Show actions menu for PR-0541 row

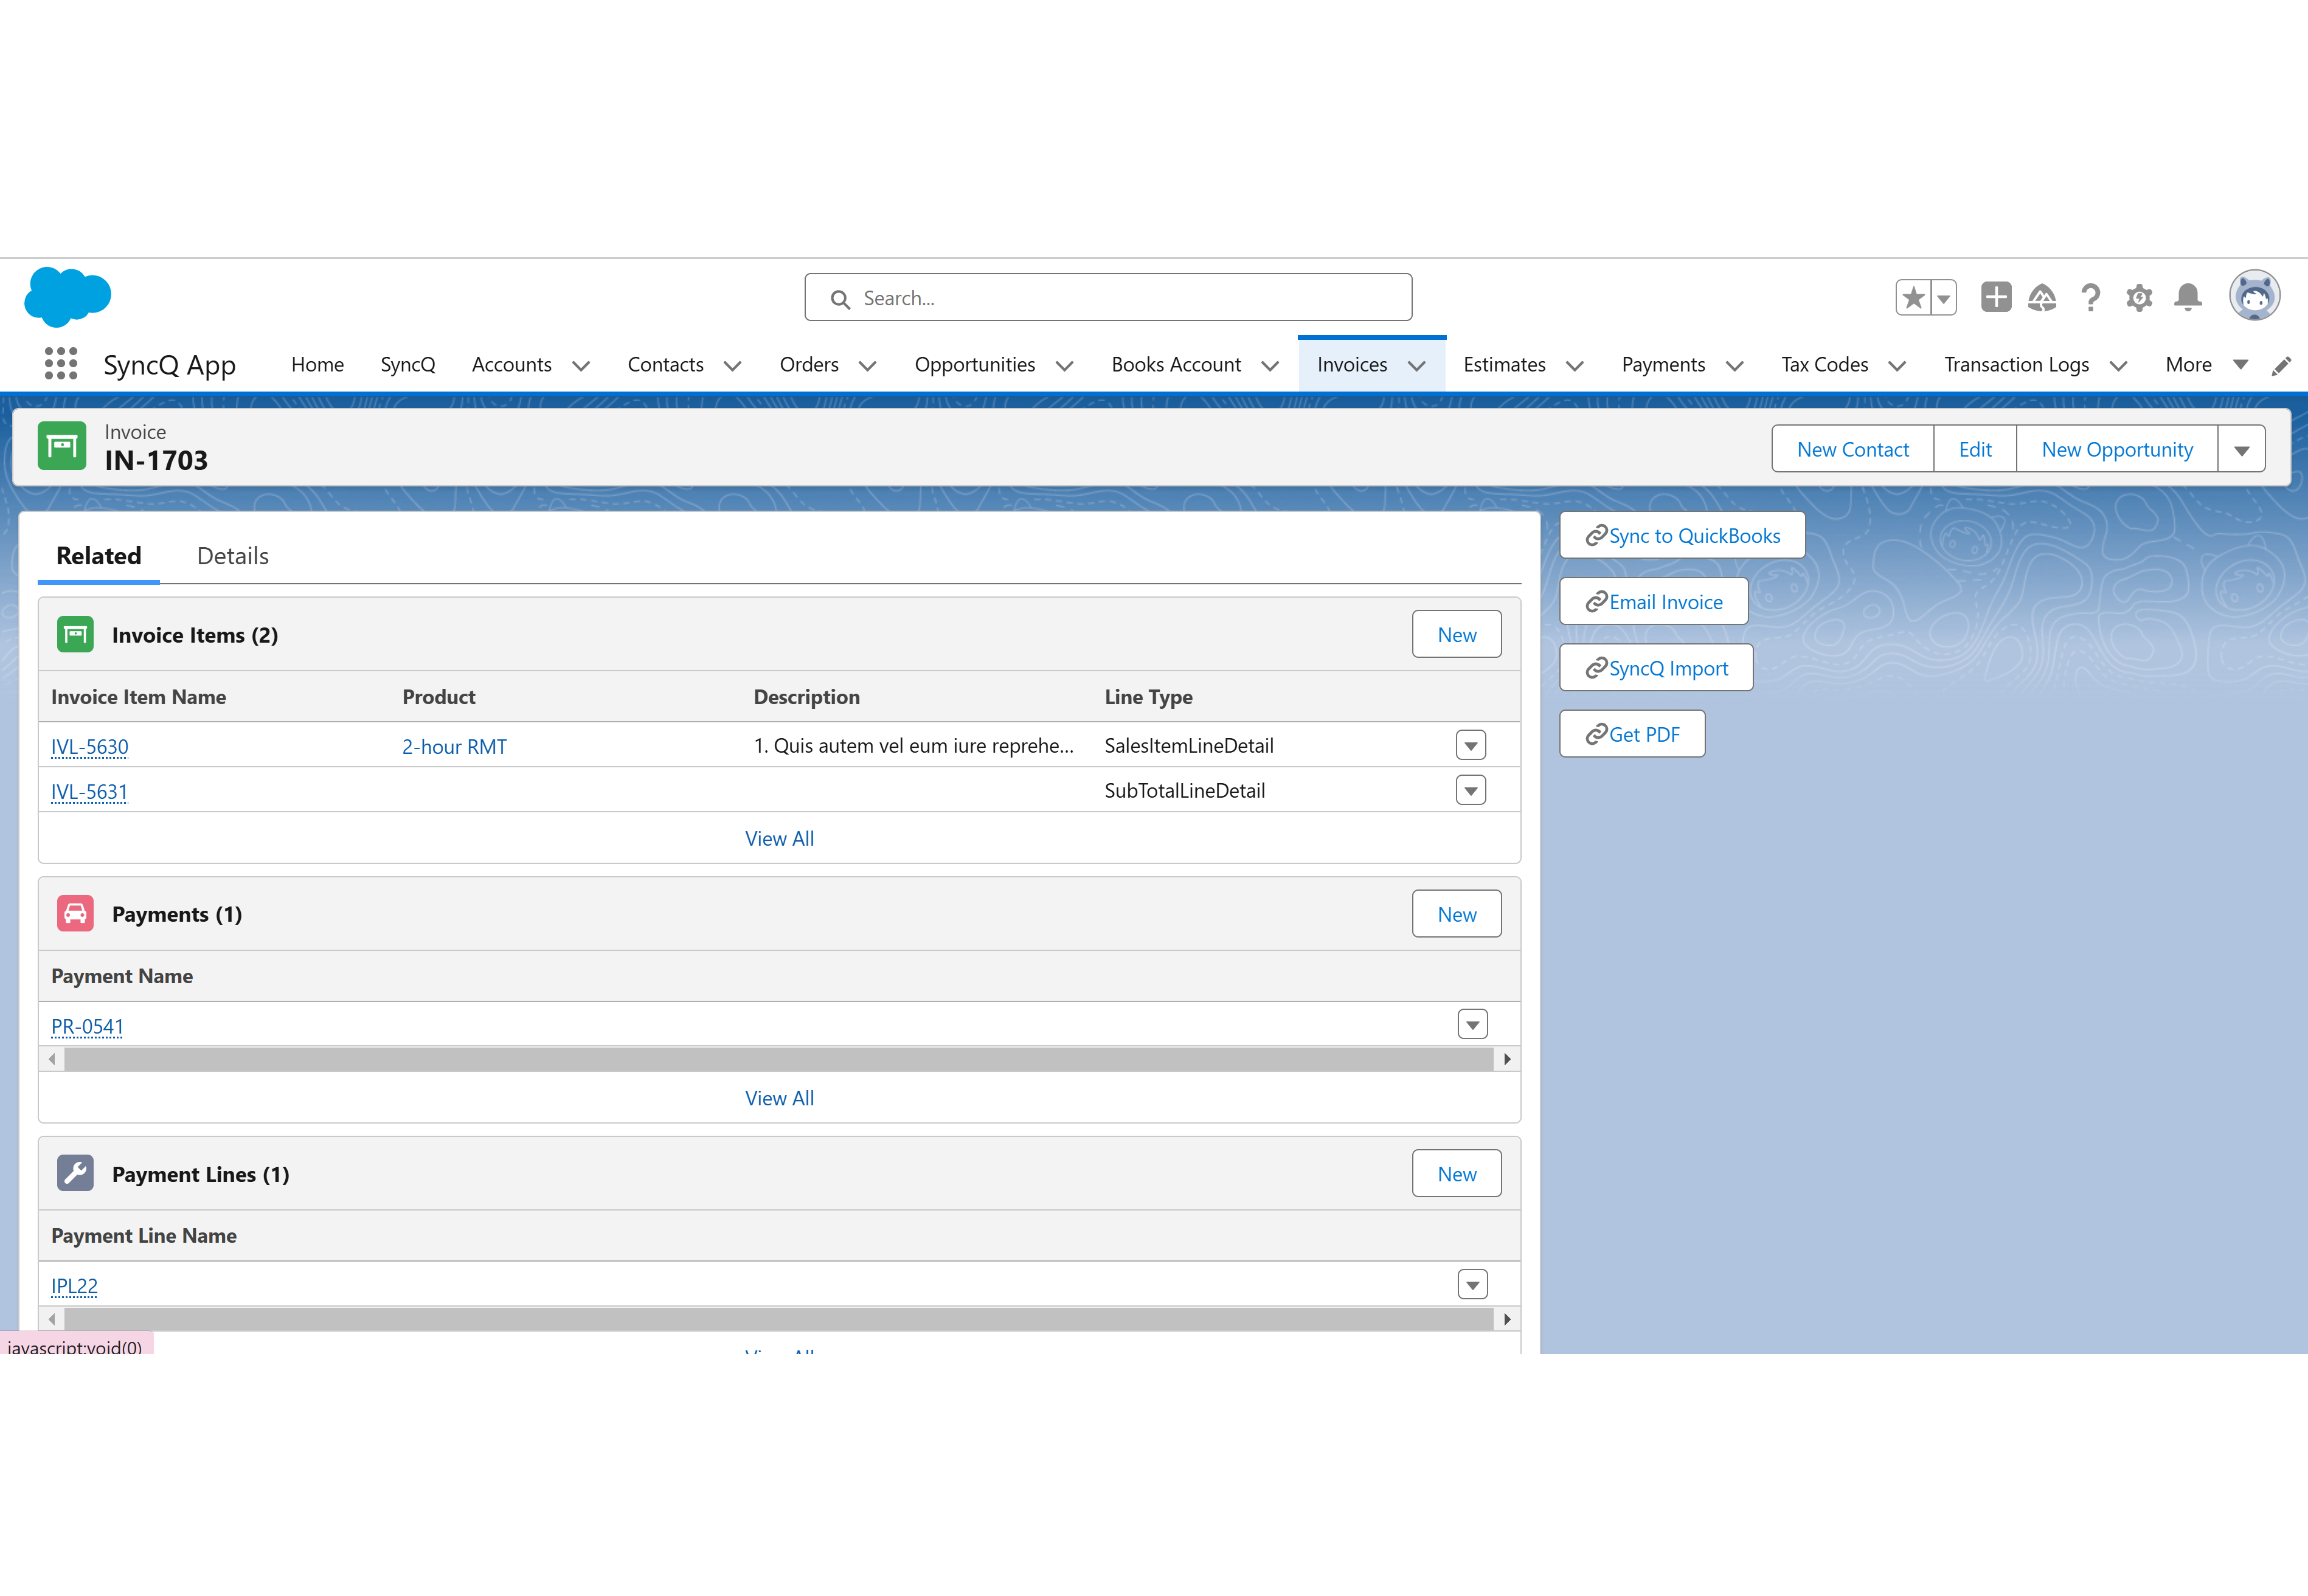click(1473, 1025)
